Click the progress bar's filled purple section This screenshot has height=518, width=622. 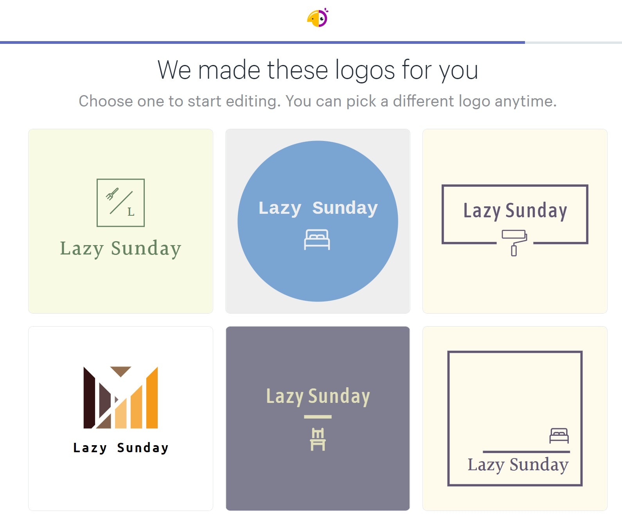[x=262, y=42]
